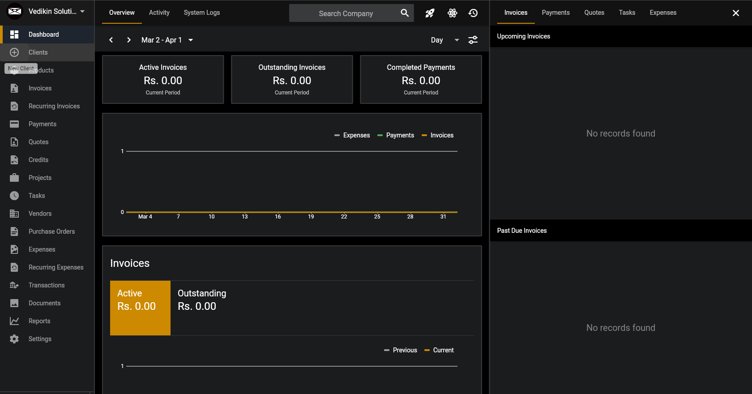Switch to the System Logs tab
Screen dimensions: 752x394
click(x=202, y=13)
